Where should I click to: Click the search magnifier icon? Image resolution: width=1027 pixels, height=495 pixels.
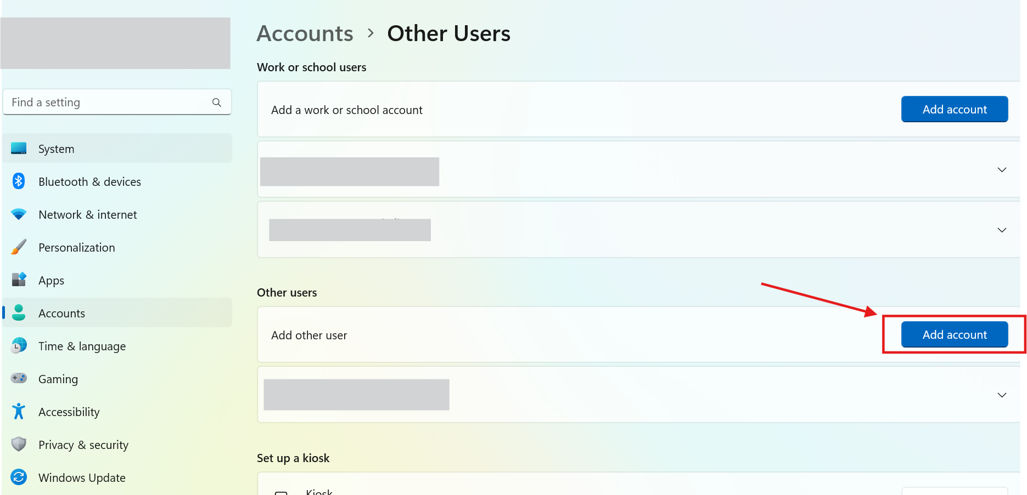click(x=217, y=103)
